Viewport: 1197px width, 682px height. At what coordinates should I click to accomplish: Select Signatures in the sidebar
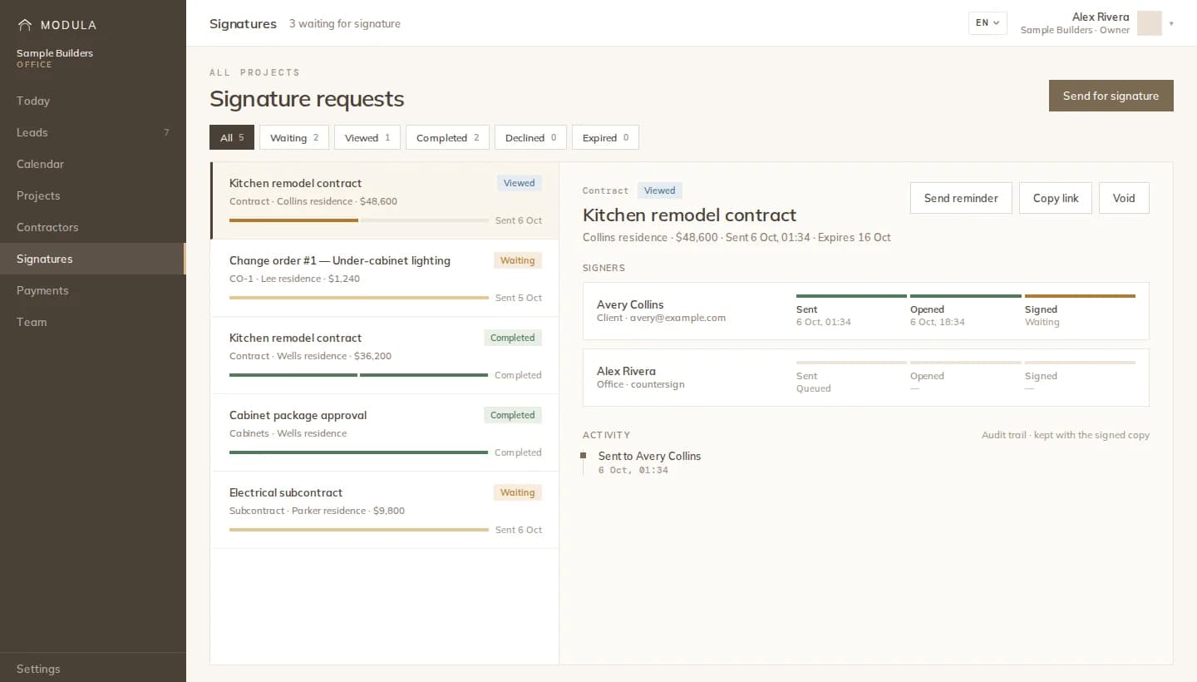click(92, 259)
